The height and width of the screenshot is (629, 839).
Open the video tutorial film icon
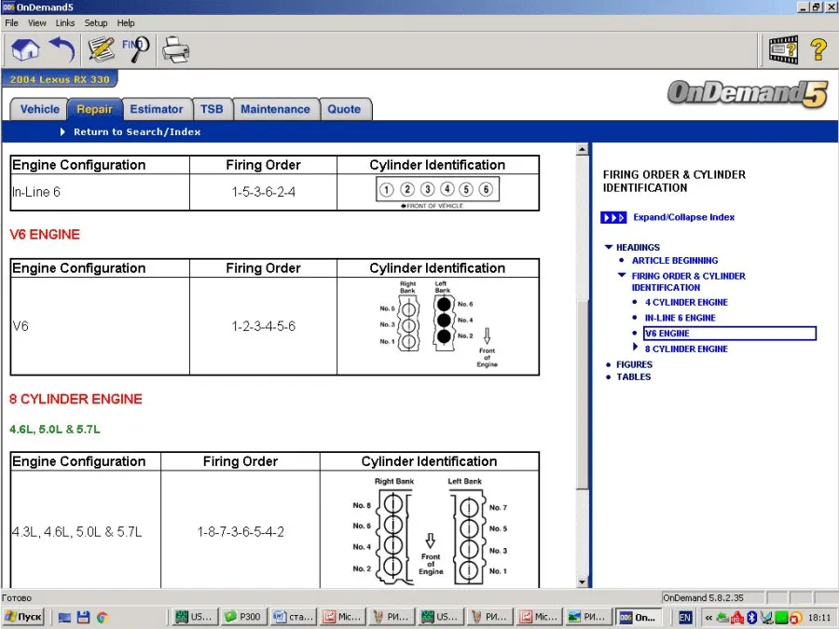point(783,49)
